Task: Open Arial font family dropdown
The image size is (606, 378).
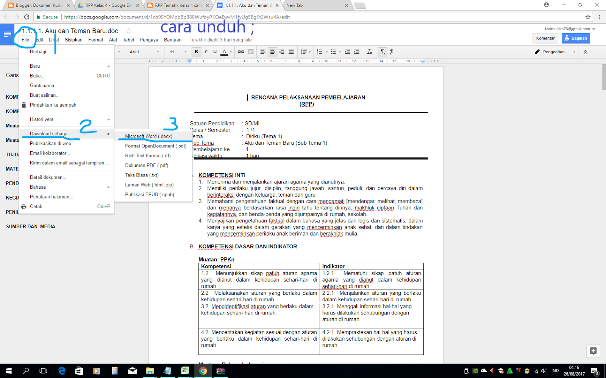Action: coord(144,52)
